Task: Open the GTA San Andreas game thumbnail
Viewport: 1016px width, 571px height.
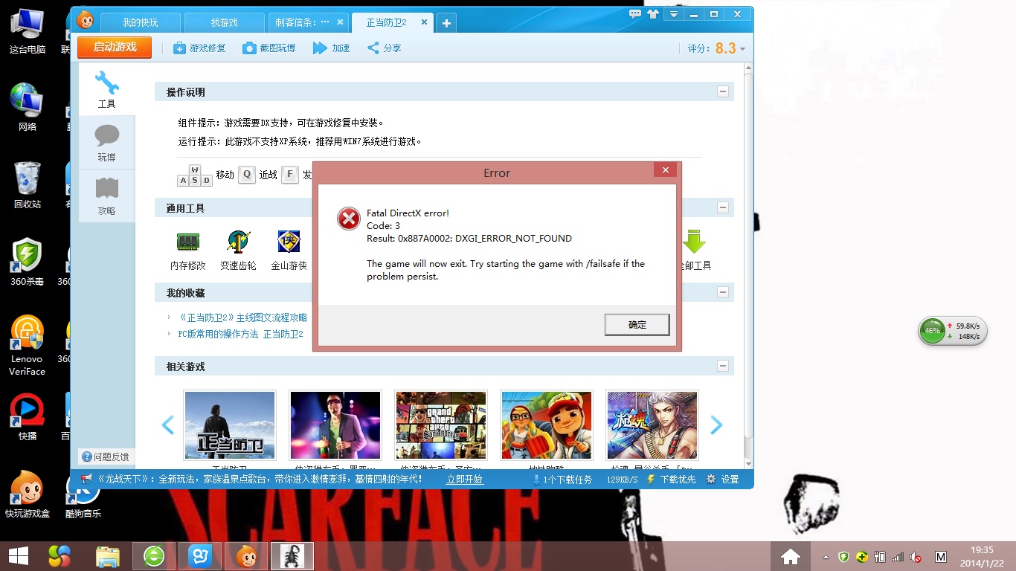Action: [x=441, y=425]
